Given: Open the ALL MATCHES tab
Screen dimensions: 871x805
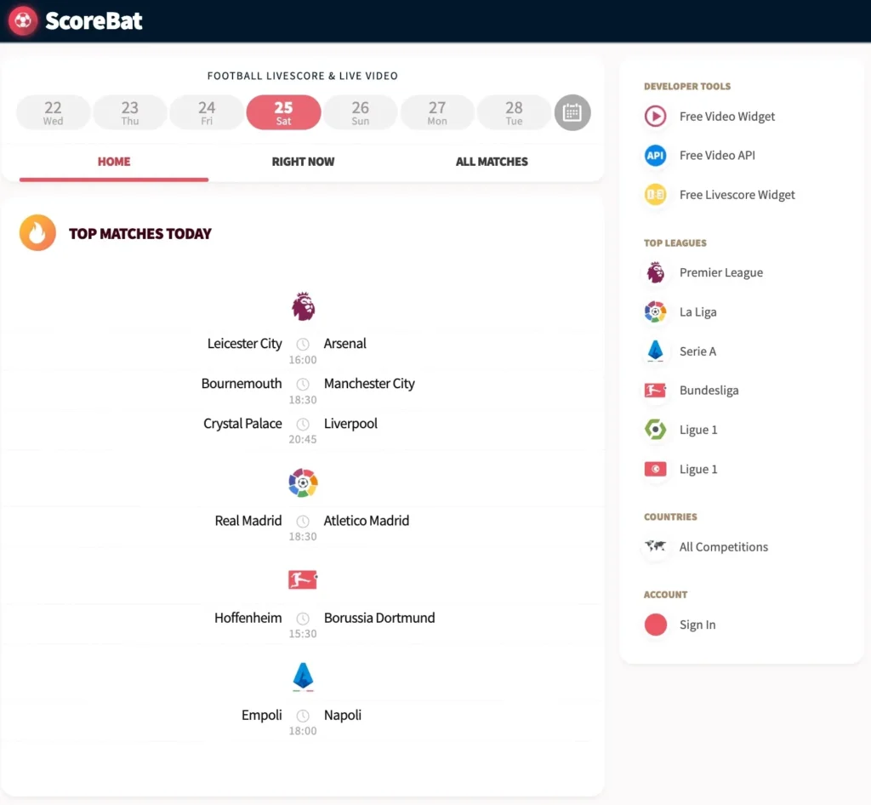Looking at the screenshot, I should [492, 162].
